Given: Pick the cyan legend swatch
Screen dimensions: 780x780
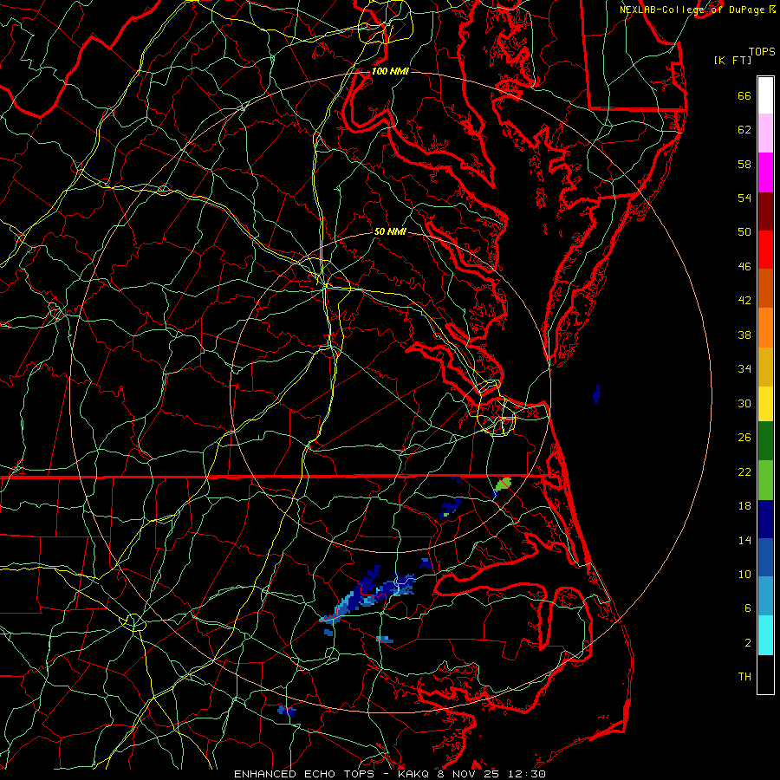Looking at the screenshot, I should [x=765, y=635].
